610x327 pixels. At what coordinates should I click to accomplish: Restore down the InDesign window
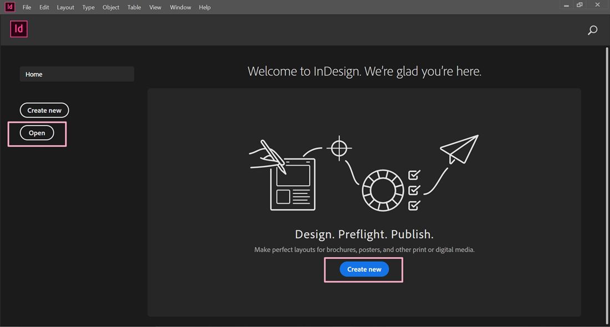(x=579, y=5)
